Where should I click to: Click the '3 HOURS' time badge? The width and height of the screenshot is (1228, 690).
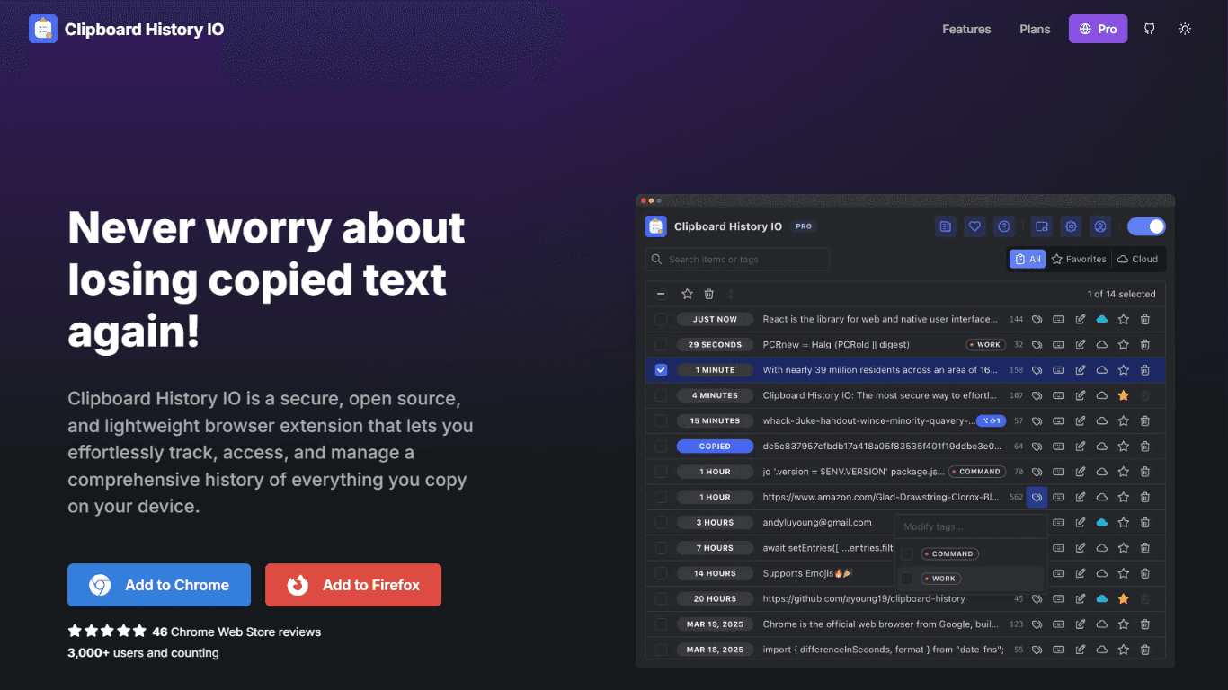pyautogui.click(x=715, y=522)
